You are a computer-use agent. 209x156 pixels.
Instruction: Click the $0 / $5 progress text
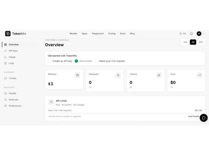(199, 110)
